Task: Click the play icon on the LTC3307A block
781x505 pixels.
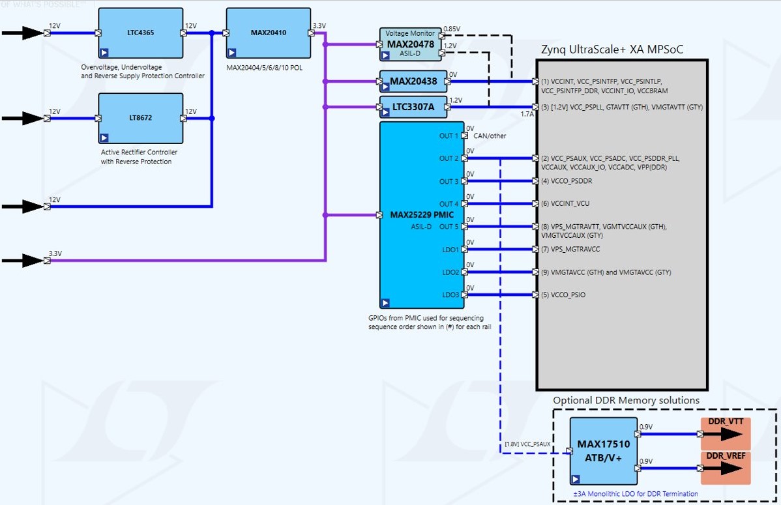Action: (385, 113)
